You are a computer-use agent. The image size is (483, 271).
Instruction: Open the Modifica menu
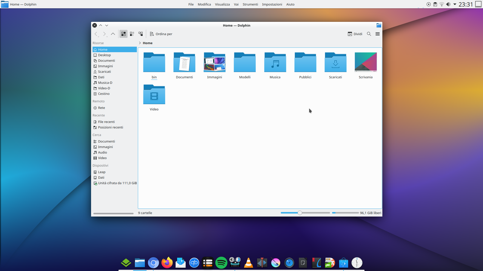[x=204, y=5]
